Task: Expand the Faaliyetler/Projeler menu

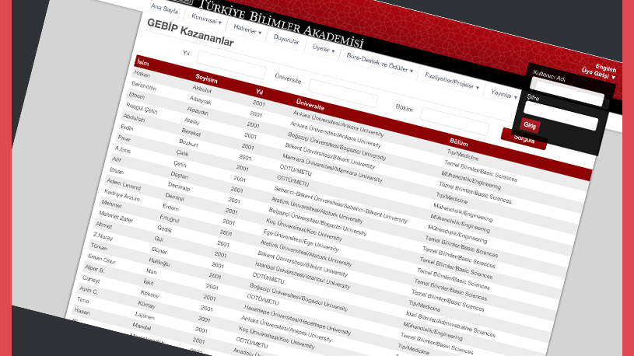Action: click(x=452, y=81)
